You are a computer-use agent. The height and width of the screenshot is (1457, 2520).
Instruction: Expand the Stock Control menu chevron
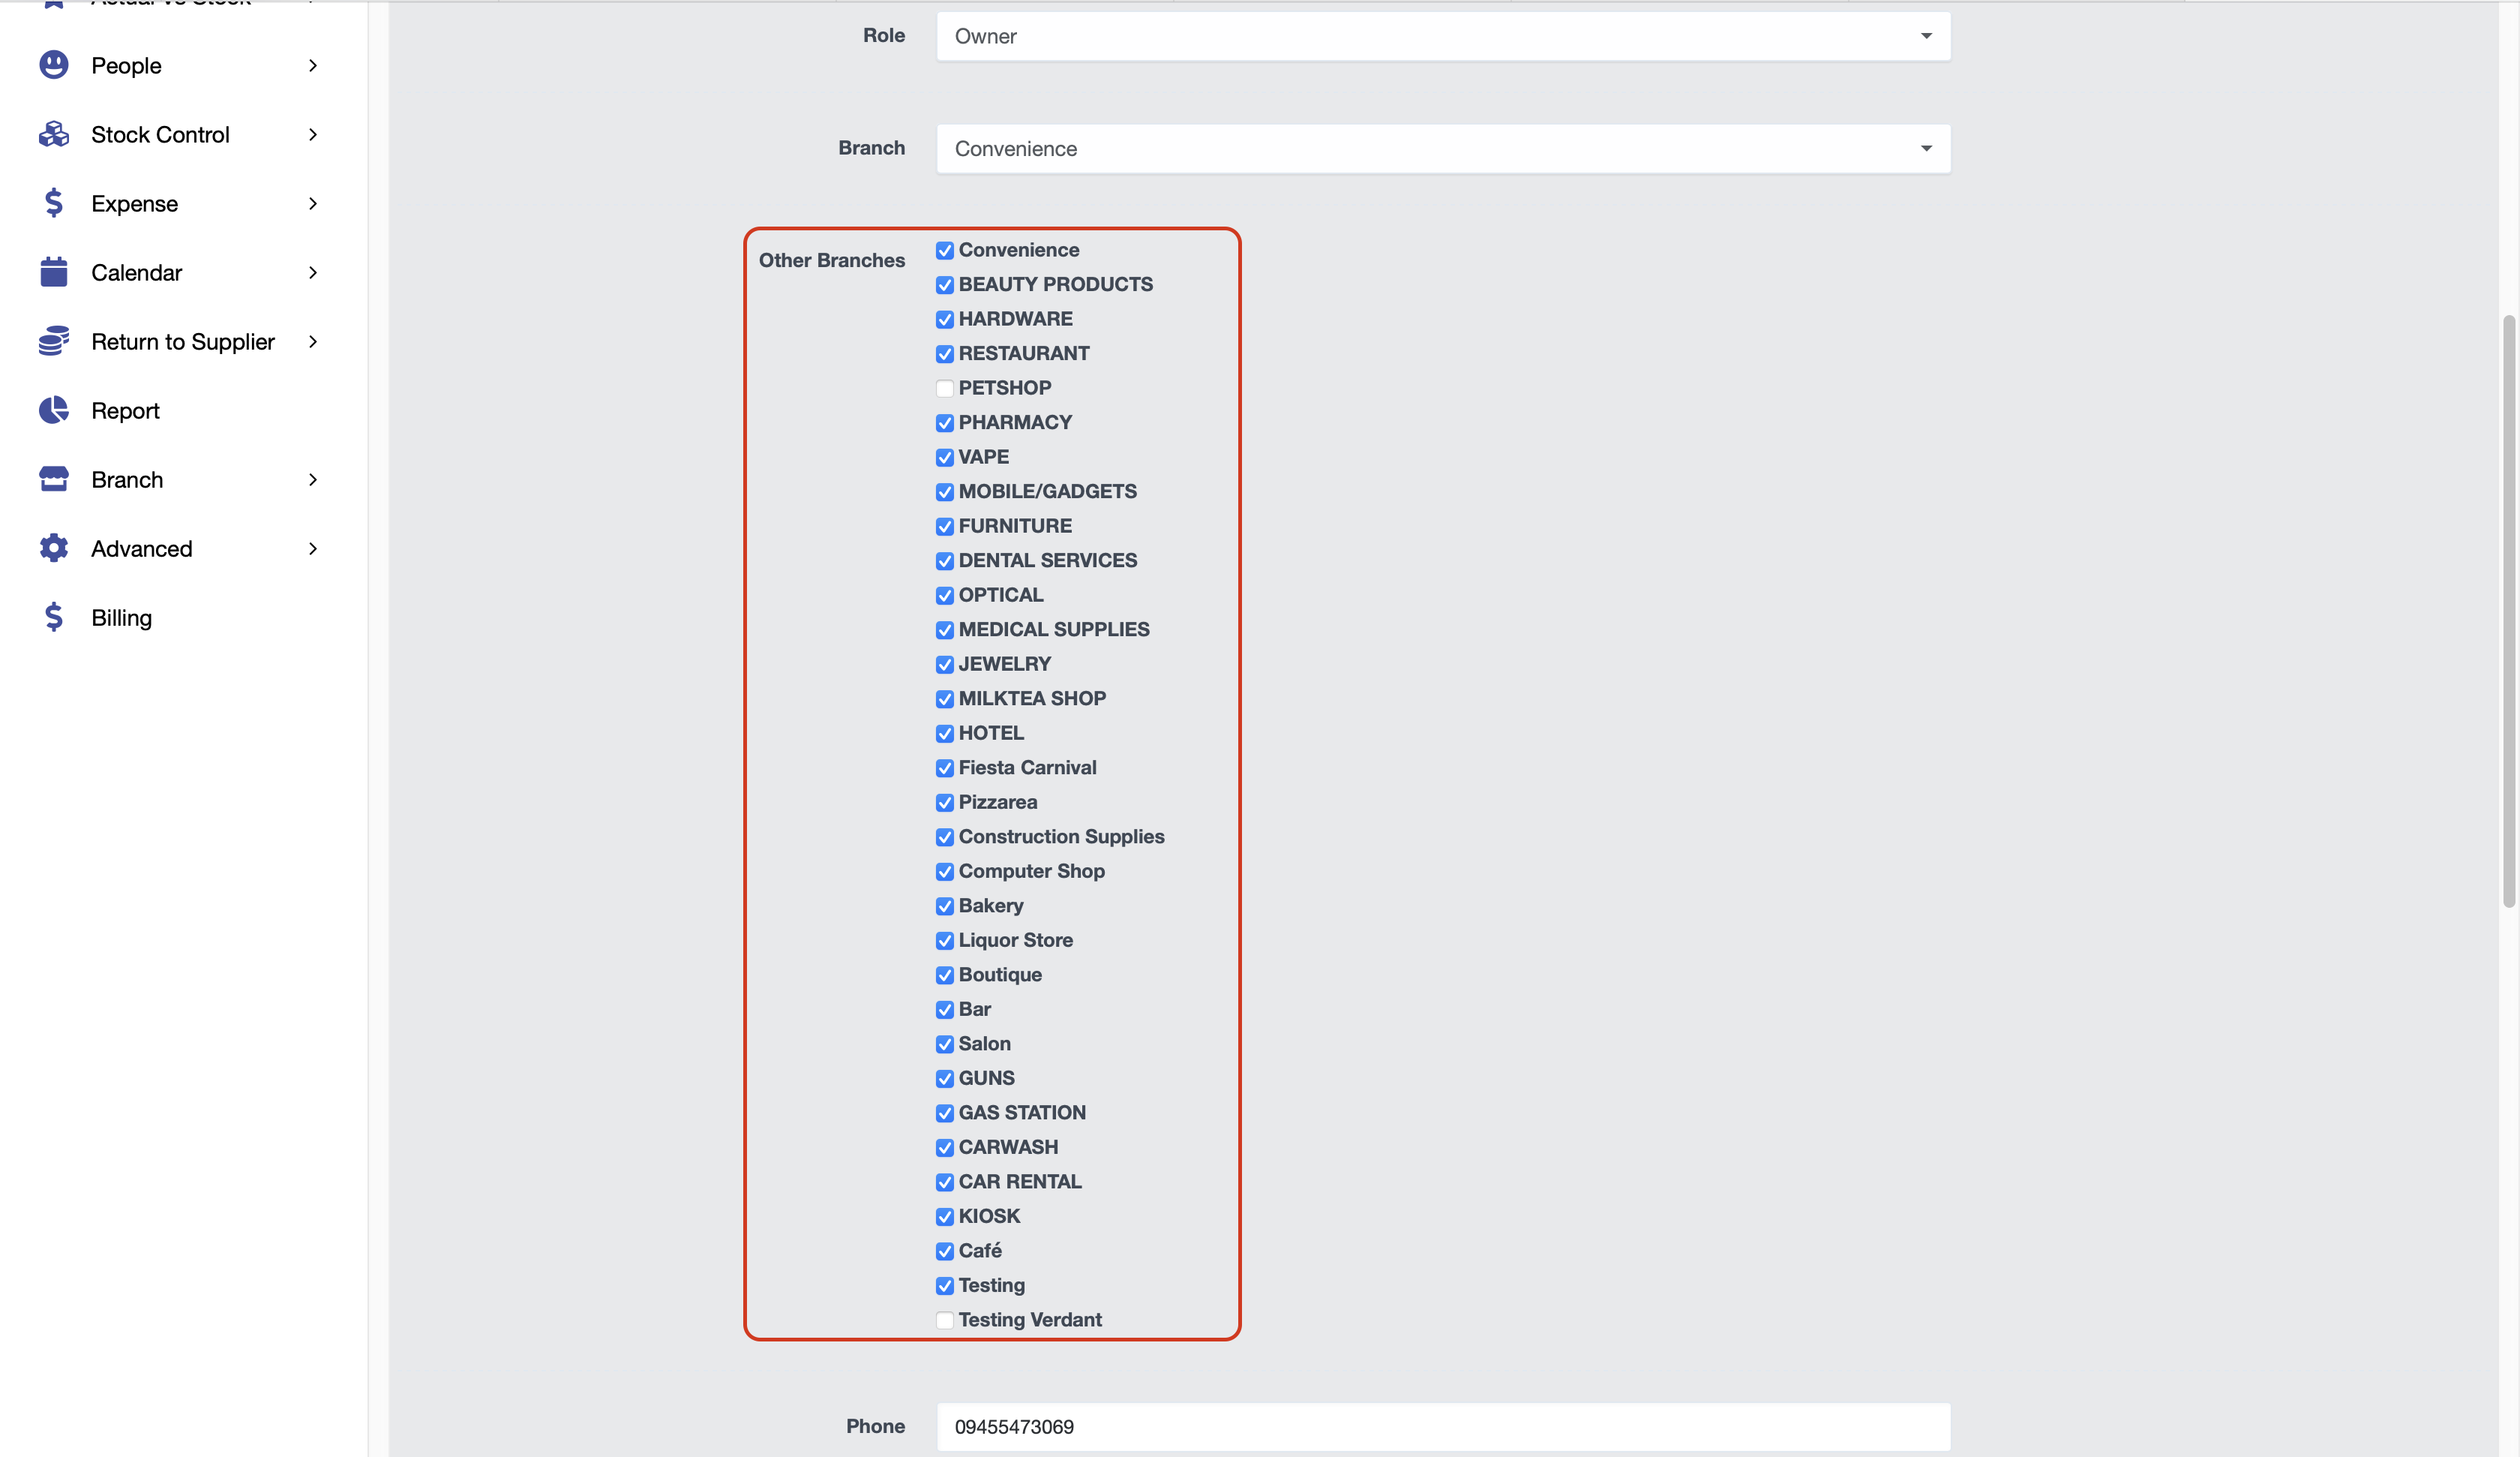(313, 134)
